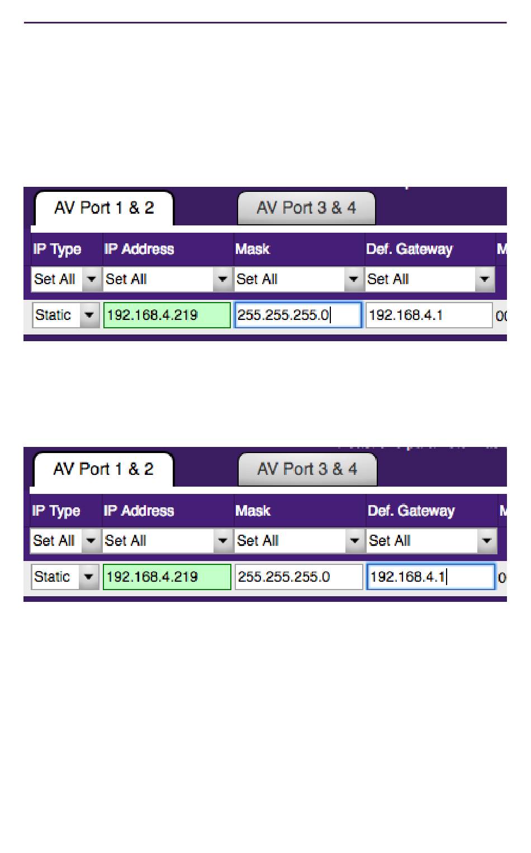Expand IP Type Set All dropdown in lower panel

tap(65, 540)
